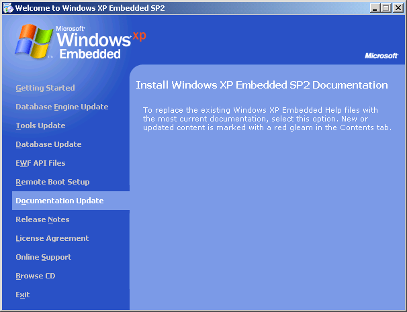Open the Tools Update option

click(40, 125)
